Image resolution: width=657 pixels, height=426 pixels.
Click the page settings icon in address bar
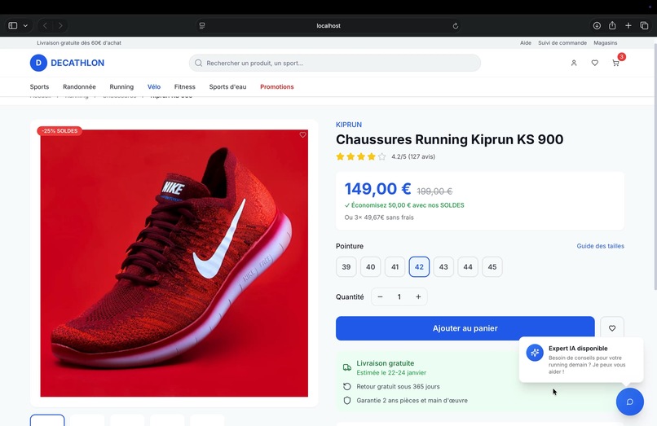(202, 25)
